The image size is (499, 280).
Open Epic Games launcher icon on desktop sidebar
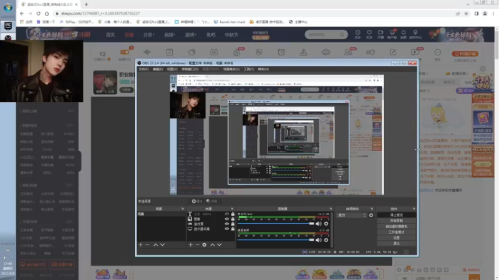[8, 26]
